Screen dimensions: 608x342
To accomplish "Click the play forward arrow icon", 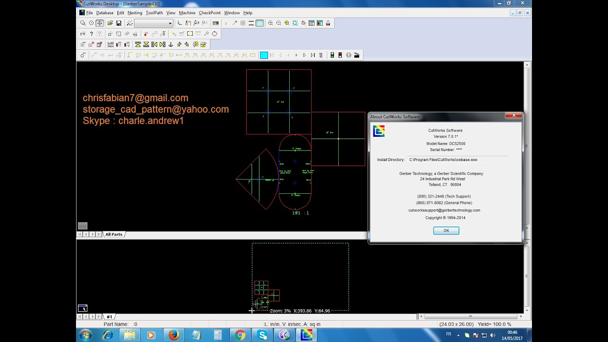I will point(304,55).
